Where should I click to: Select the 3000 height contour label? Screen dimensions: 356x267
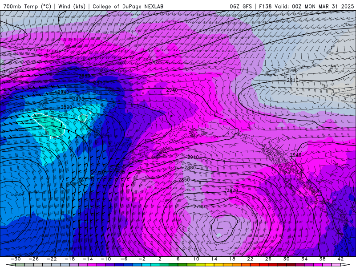[x=66, y=107]
